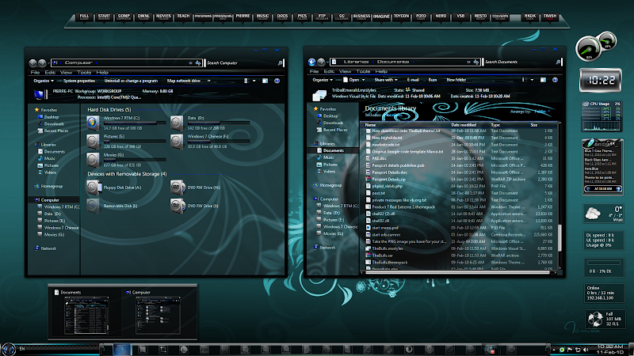The width and height of the screenshot is (634, 356).
Task: Open View menu in Documents window
Action: pos(345,71)
